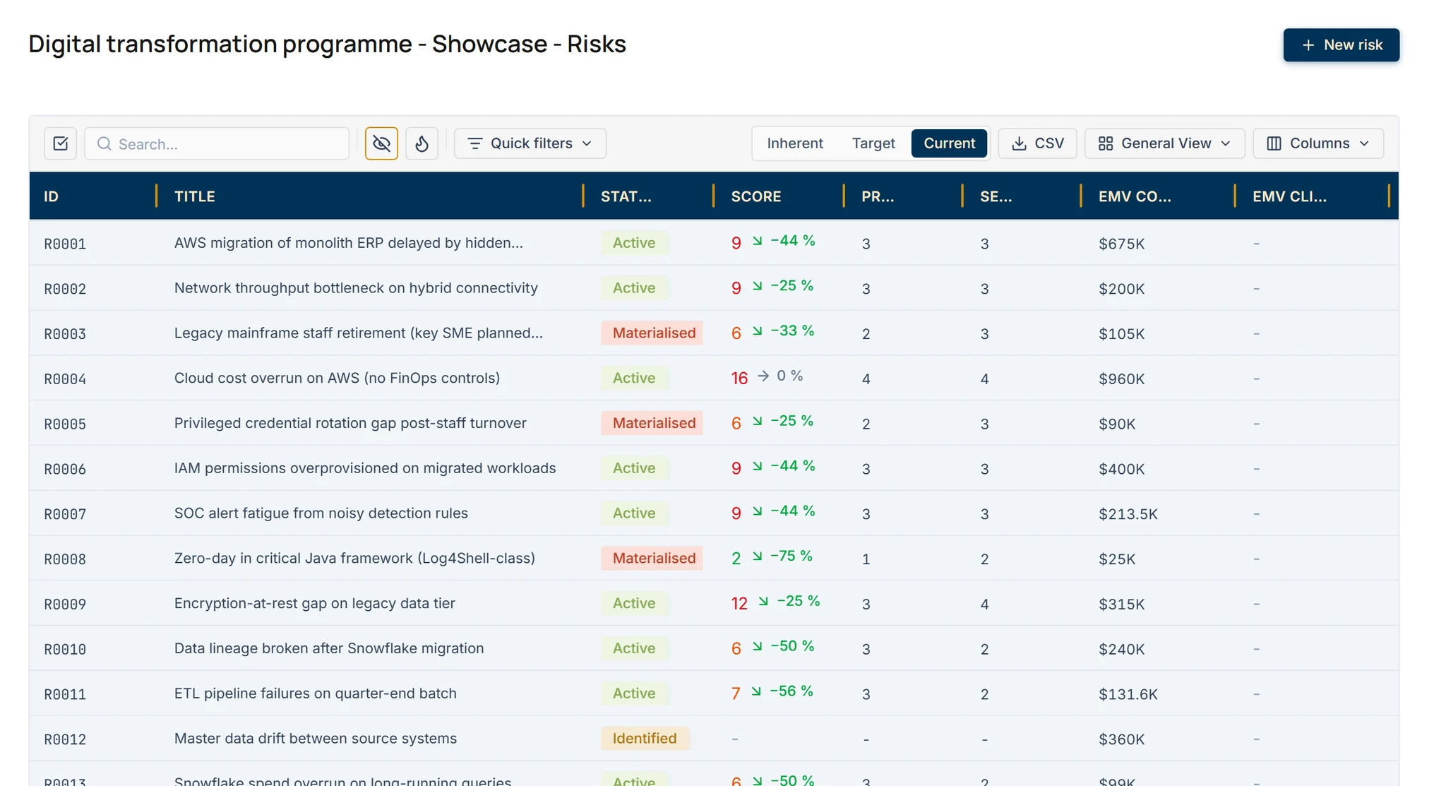Open the Quick filters dropdown
The height and width of the screenshot is (786, 1446).
pyautogui.click(x=530, y=143)
